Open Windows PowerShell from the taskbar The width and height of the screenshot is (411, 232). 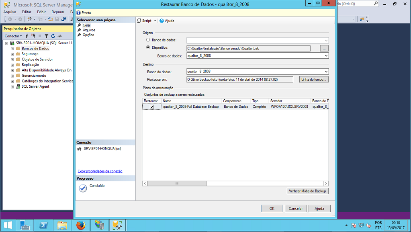coord(43,225)
